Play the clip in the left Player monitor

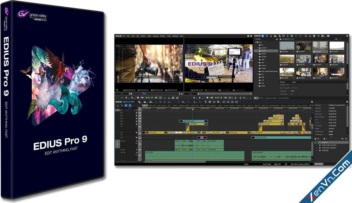149,98
